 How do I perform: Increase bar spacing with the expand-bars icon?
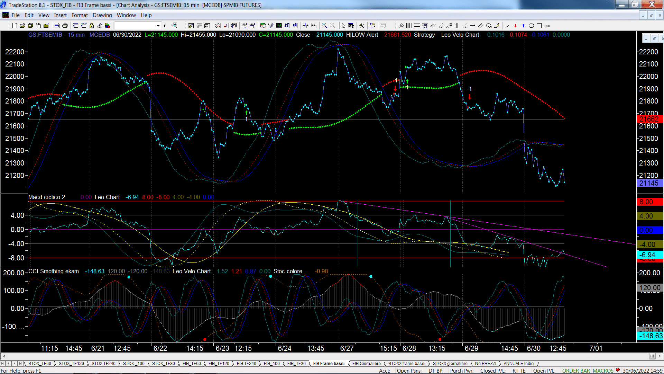314,26
